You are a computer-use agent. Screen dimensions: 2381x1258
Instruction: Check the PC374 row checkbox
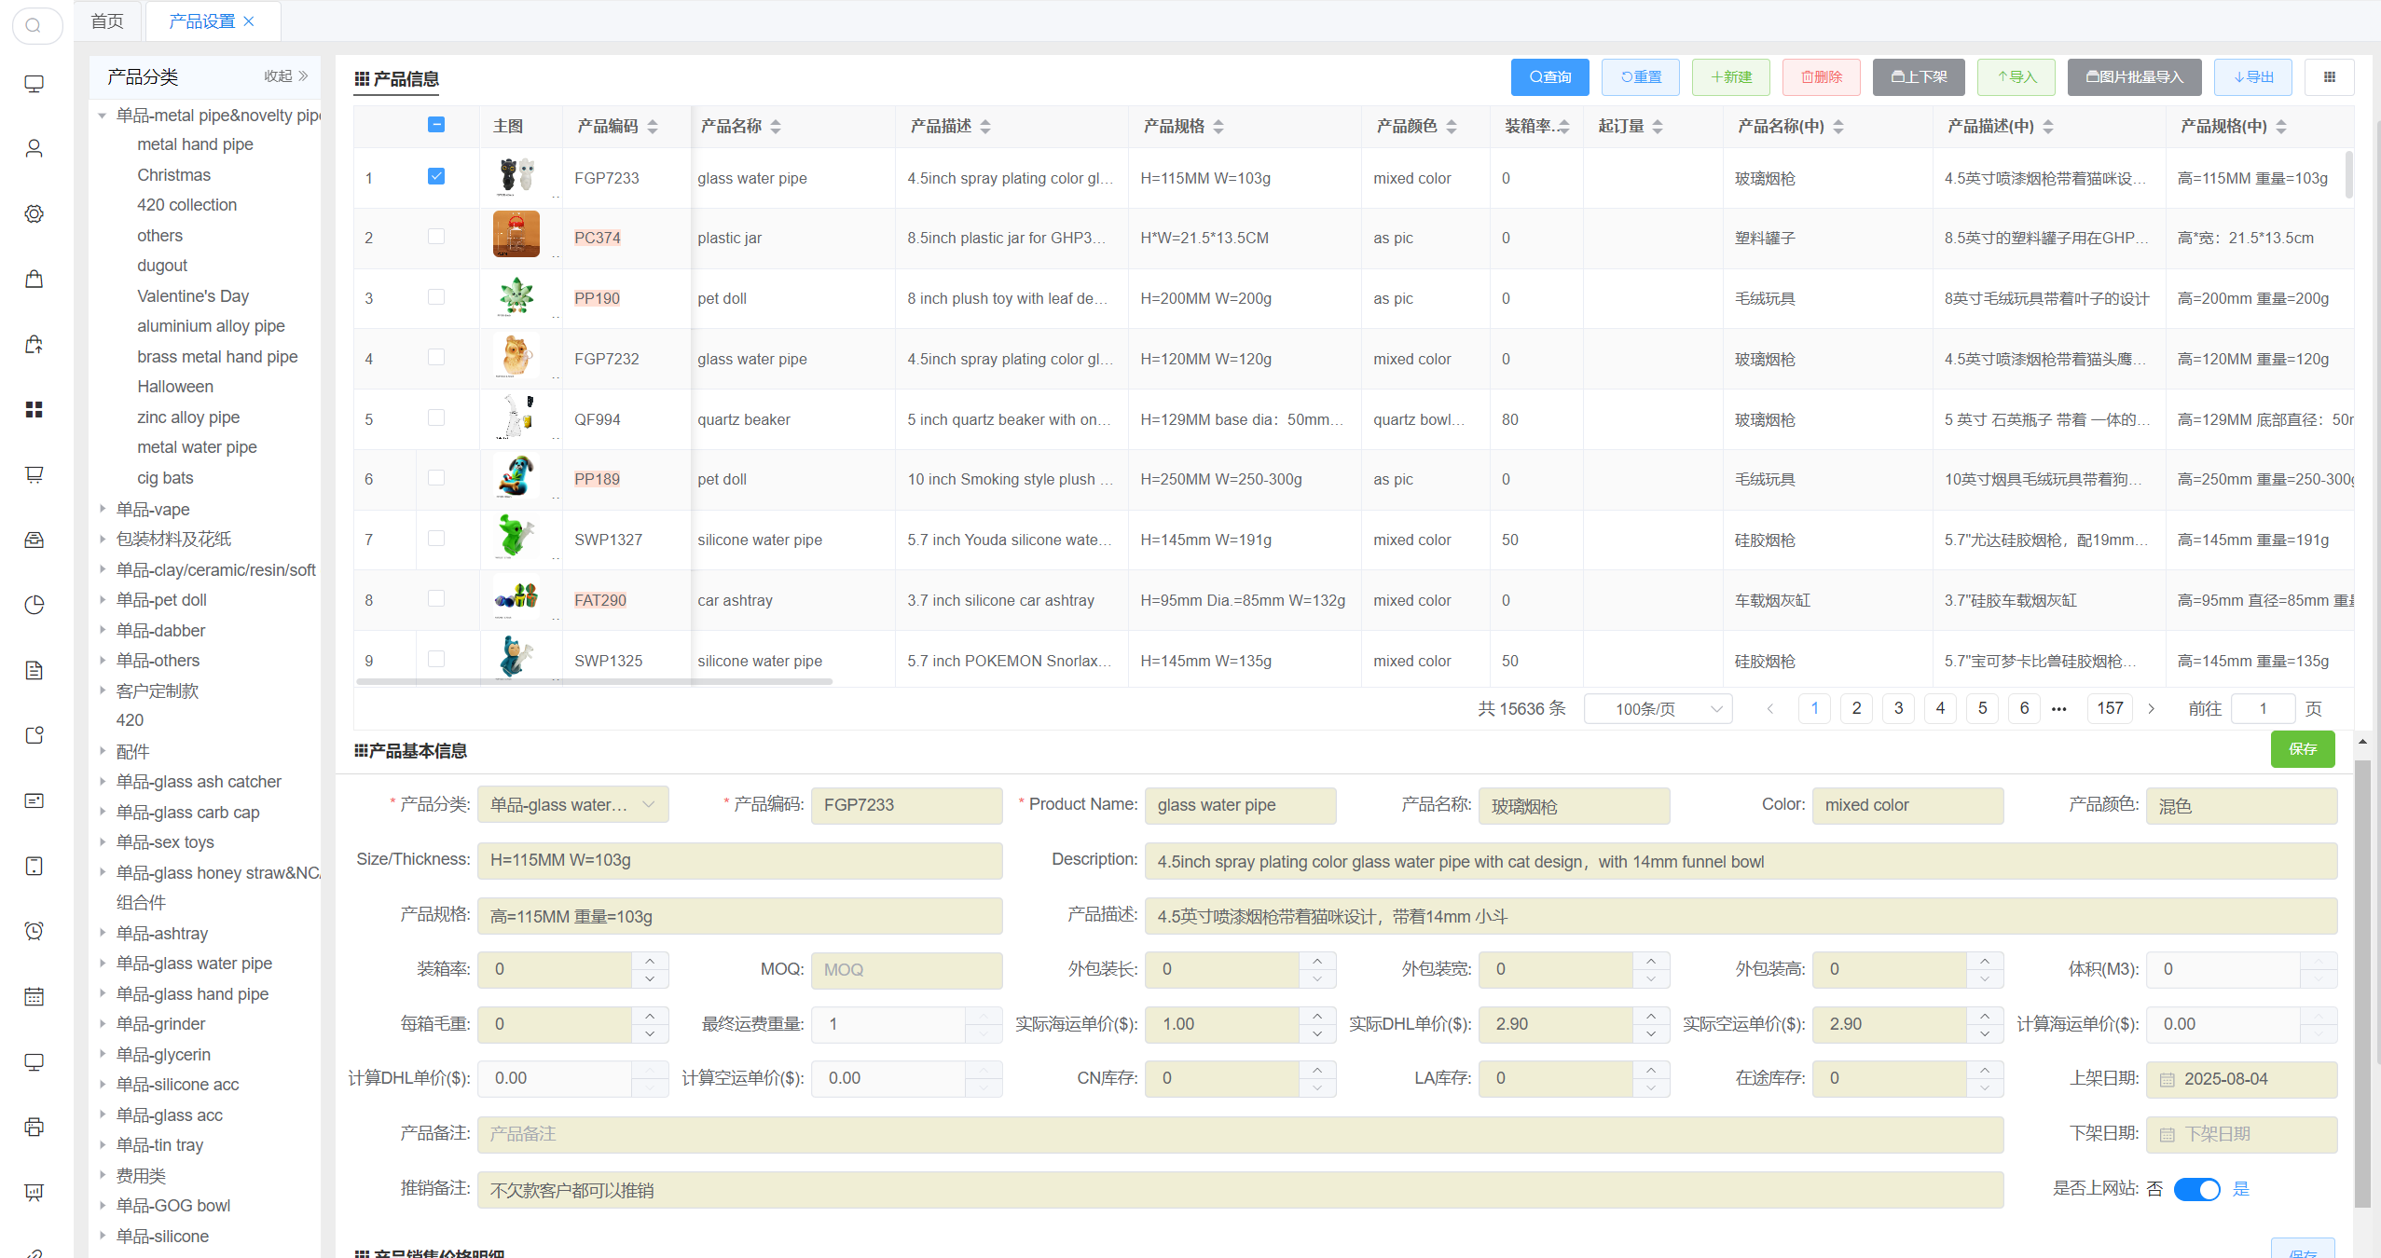point(436,237)
